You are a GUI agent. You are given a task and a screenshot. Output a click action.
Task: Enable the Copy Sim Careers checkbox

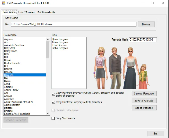(53, 118)
